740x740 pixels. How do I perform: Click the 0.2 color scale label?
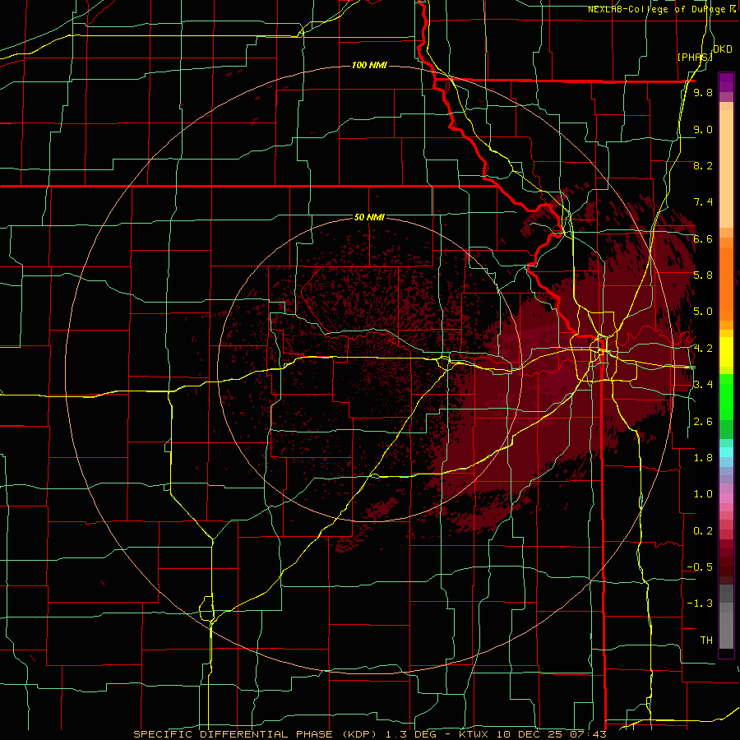tap(703, 531)
